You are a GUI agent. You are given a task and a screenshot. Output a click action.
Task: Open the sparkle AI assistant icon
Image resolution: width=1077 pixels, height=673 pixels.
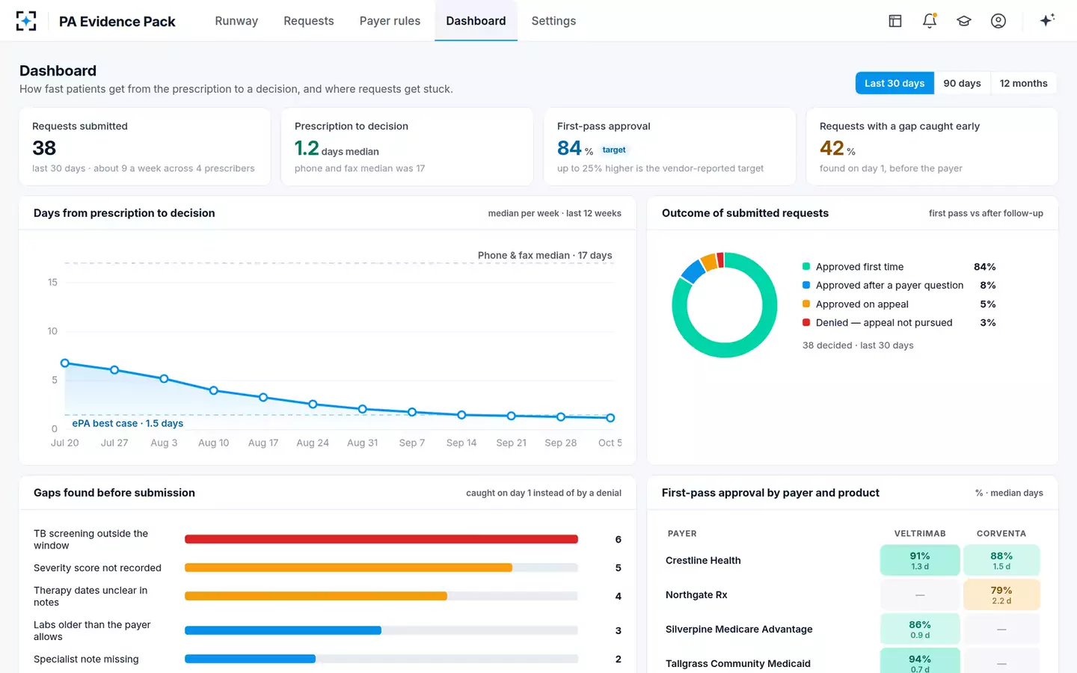(1047, 20)
